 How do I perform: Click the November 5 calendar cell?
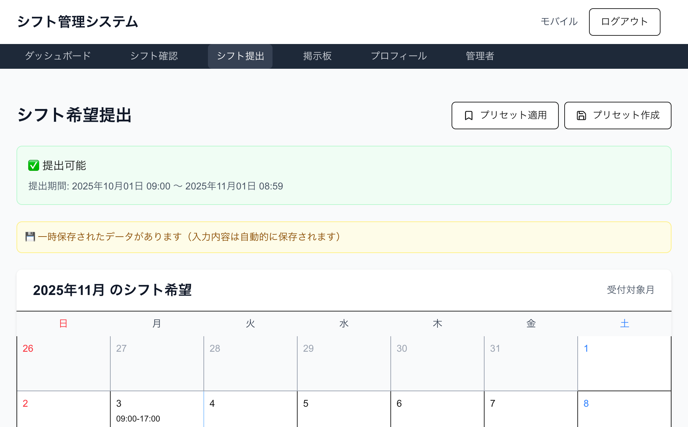pos(344,411)
